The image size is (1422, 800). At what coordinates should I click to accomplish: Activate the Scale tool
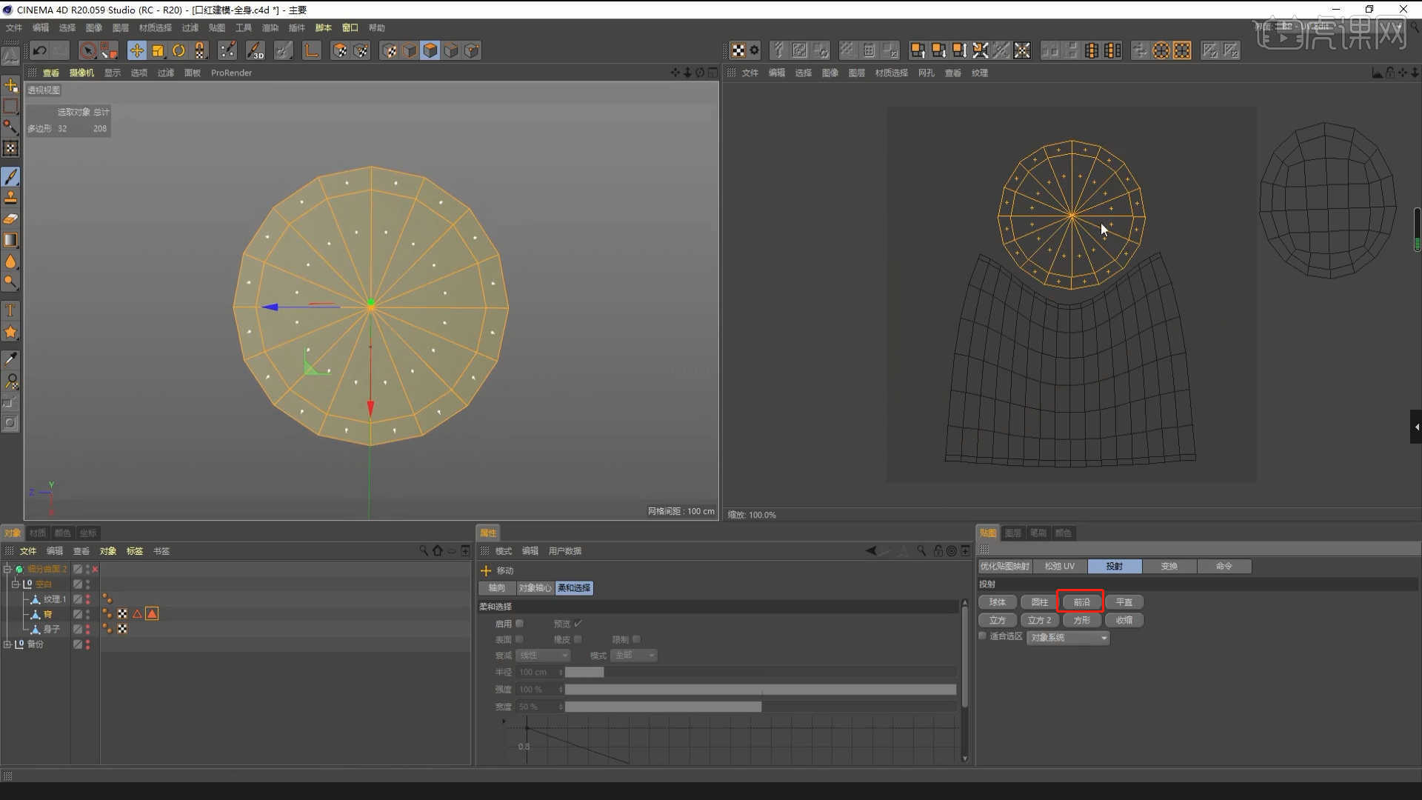click(158, 50)
